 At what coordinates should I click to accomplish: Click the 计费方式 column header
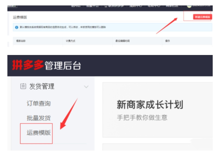pyautogui.click(x=71, y=41)
